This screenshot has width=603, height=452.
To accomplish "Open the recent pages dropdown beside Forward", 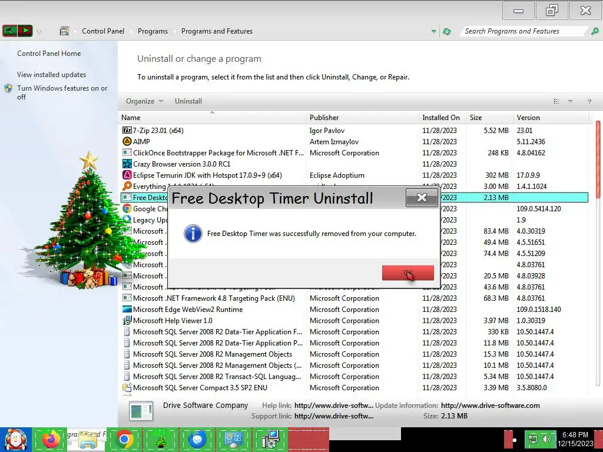I will point(38,32).
